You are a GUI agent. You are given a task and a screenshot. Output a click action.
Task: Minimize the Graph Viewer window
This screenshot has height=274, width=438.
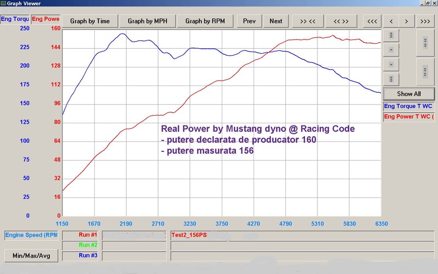point(422,3)
